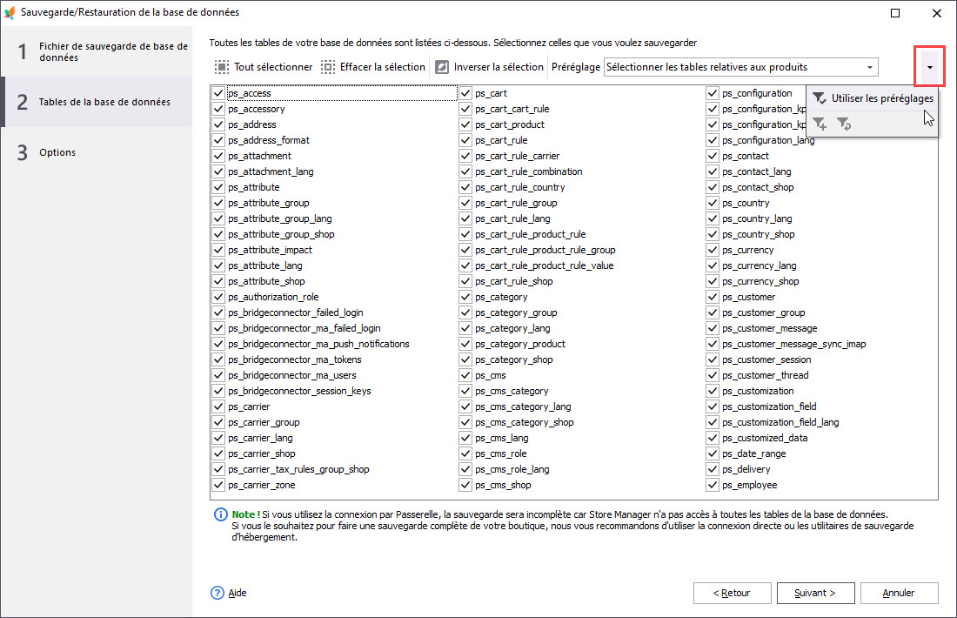The image size is (957, 618).
Task: Uncheck the ps_customer checkbox
Action: coord(713,297)
